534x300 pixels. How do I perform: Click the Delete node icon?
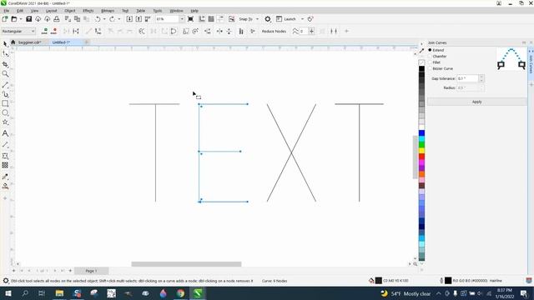[x=53, y=32]
